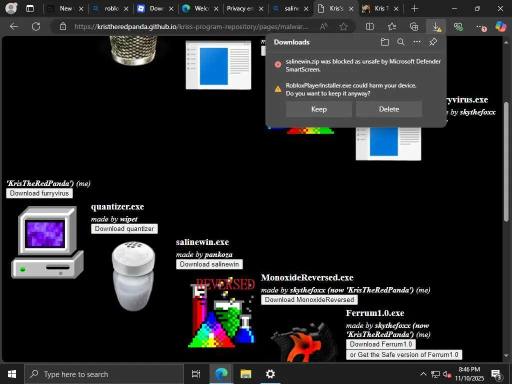Open the Collections toolbar icon
This screenshot has height=384, width=512.
[413, 26]
